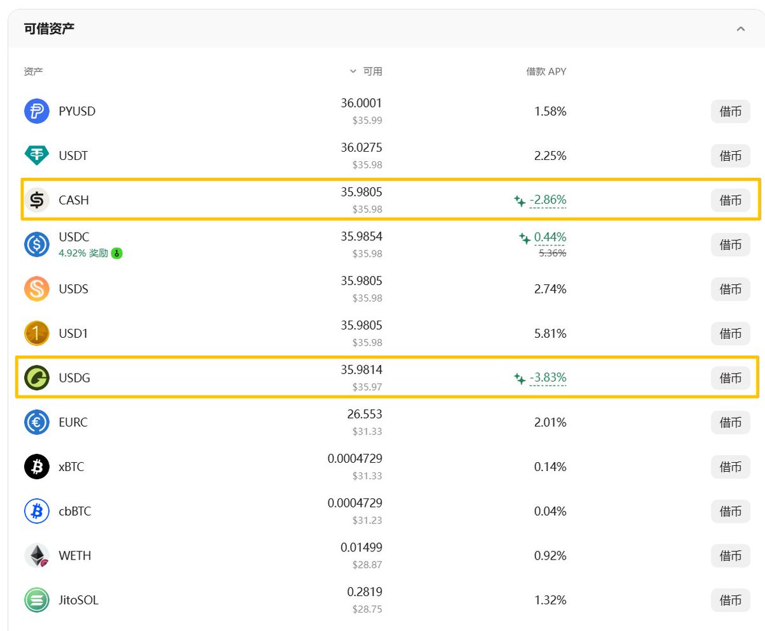
Task: Click the sparkle icon beside CASH APY
Action: (520, 201)
